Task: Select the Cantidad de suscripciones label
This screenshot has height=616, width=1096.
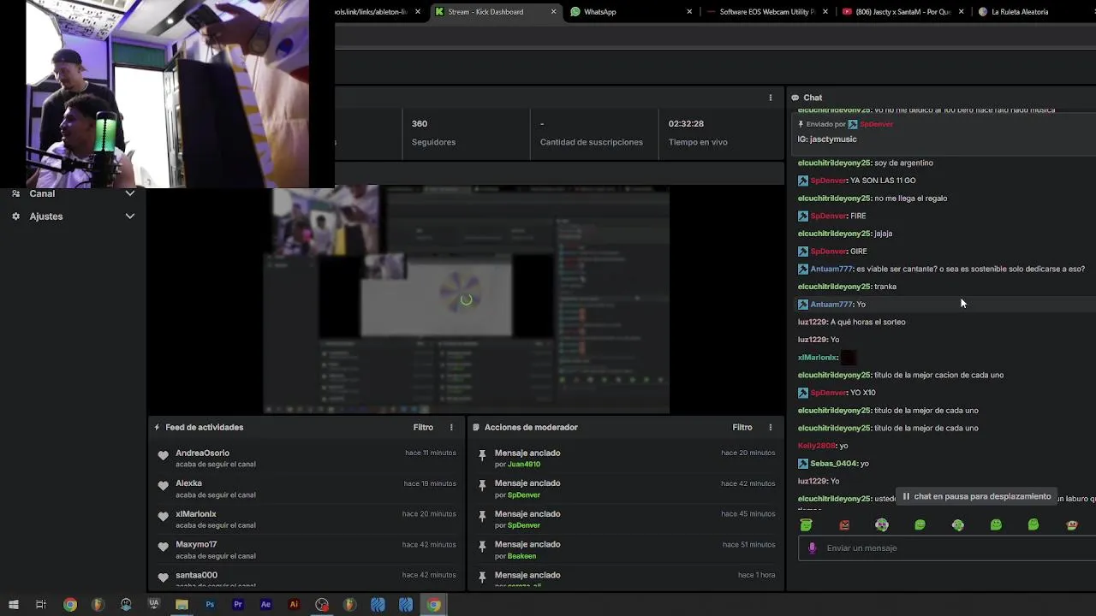Action: pyautogui.click(x=591, y=142)
